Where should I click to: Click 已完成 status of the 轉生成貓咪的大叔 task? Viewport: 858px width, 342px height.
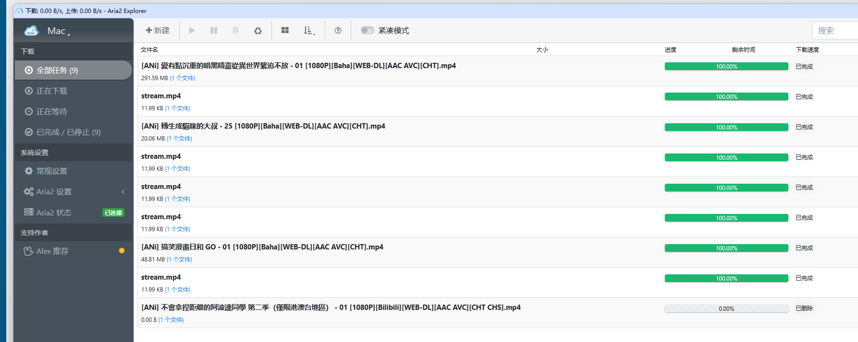tap(804, 127)
